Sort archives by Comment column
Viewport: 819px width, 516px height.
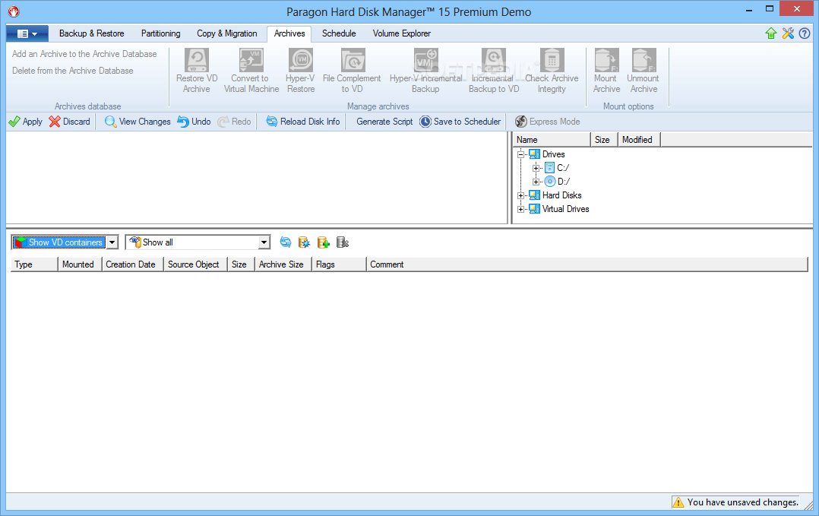point(587,264)
